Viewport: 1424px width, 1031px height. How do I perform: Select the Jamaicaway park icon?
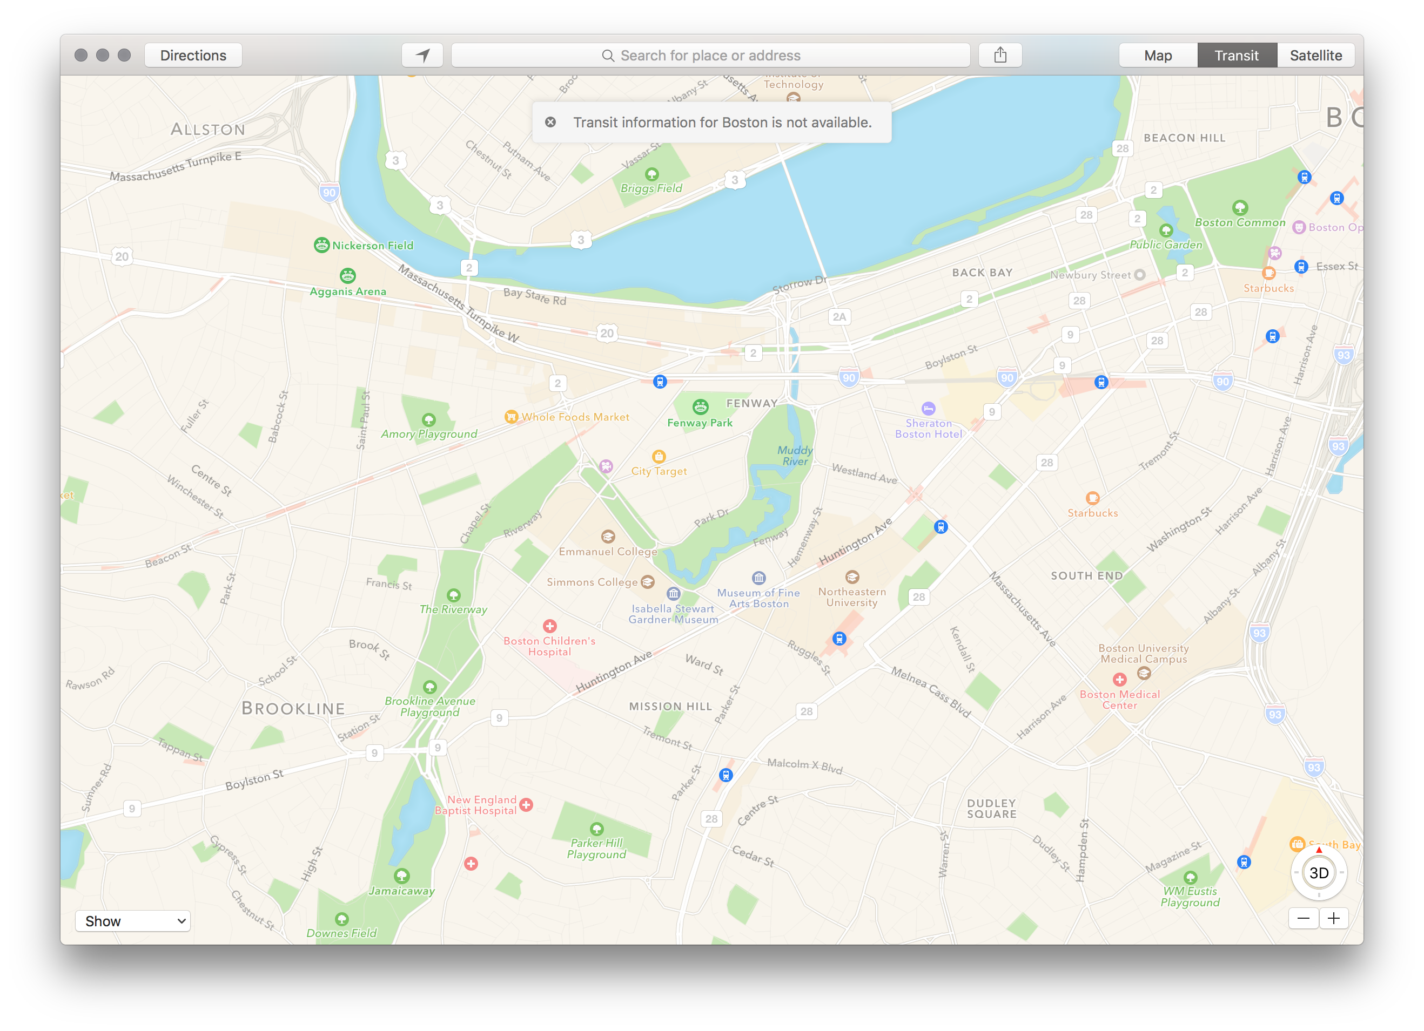(x=402, y=876)
